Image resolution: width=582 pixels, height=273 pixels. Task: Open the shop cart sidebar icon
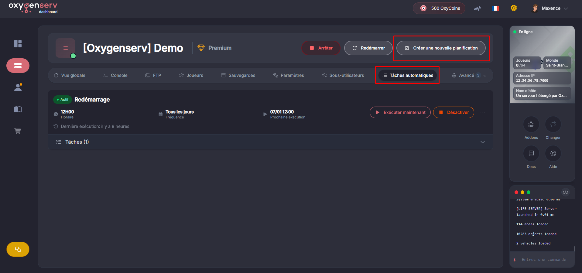pos(18,131)
